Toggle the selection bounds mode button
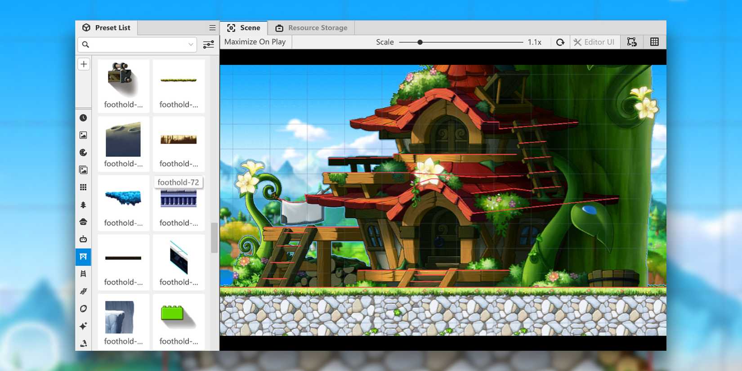Image resolution: width=742 pixels, height=371 pixels. click(632, 42)
